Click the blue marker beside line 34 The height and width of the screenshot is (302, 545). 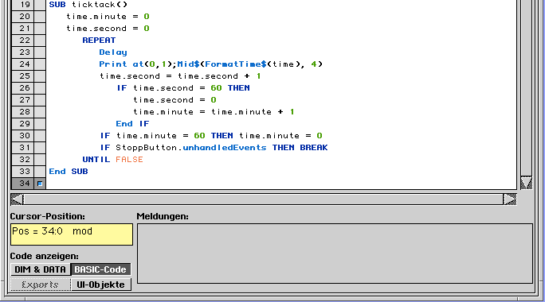pyautogui.click(x=40, y=184)
